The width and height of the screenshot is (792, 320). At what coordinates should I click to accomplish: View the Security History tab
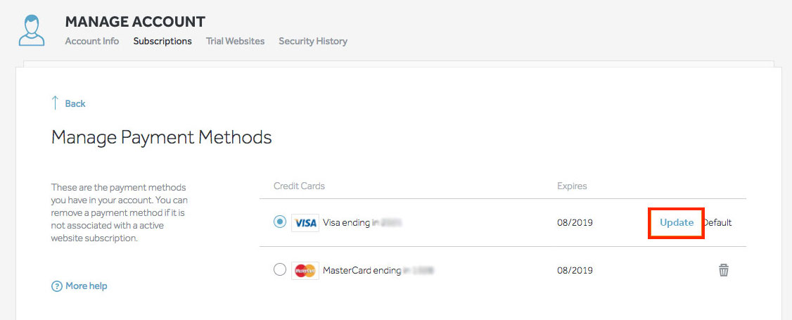point(313,41)
